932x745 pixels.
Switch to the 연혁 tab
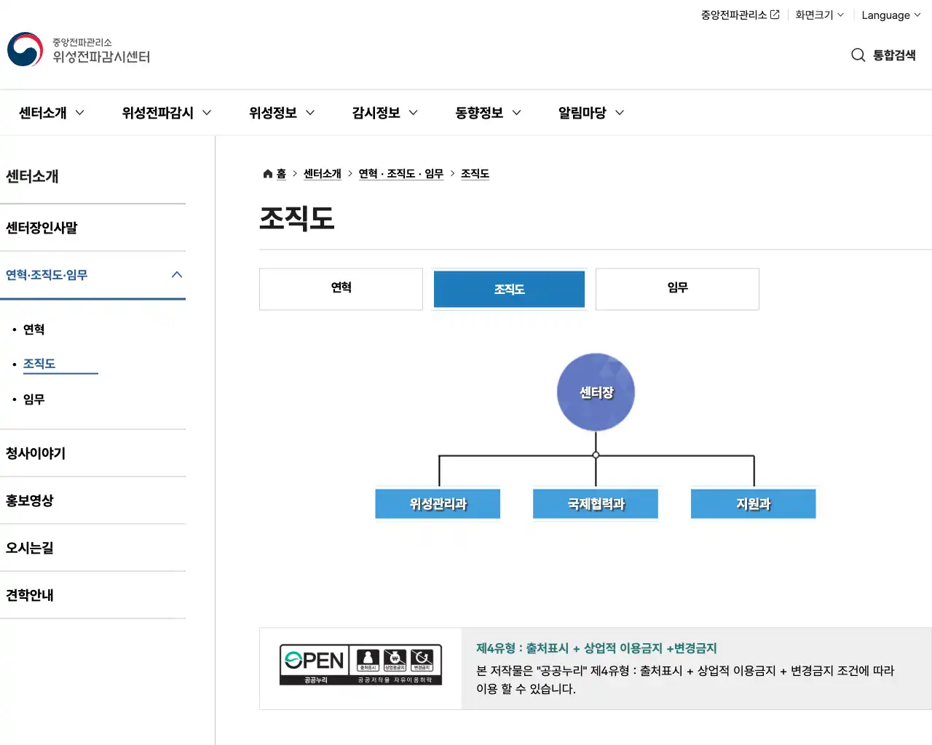click(341, 288)
